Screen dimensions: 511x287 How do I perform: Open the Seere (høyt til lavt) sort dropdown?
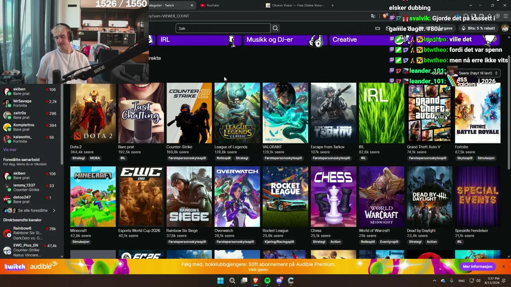pos(478,73)
